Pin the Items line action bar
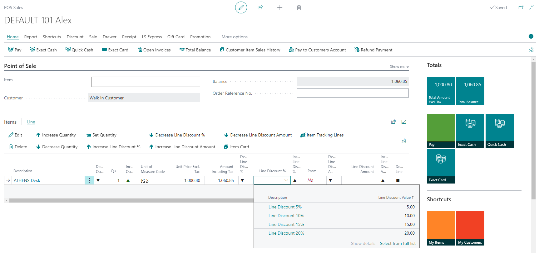This screenshot has height=253, width=539. click(x=404, y=141)
